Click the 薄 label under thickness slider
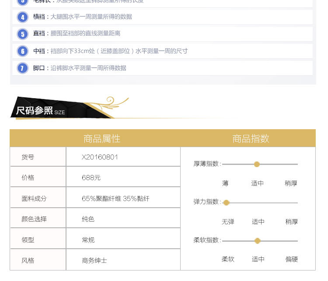The height and width of the screenshot is (281, 328). pyautogui.click(x=225, y=183)
